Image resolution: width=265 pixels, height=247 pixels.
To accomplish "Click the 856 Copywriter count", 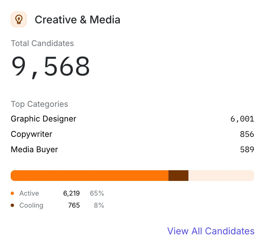I will 247,134.
